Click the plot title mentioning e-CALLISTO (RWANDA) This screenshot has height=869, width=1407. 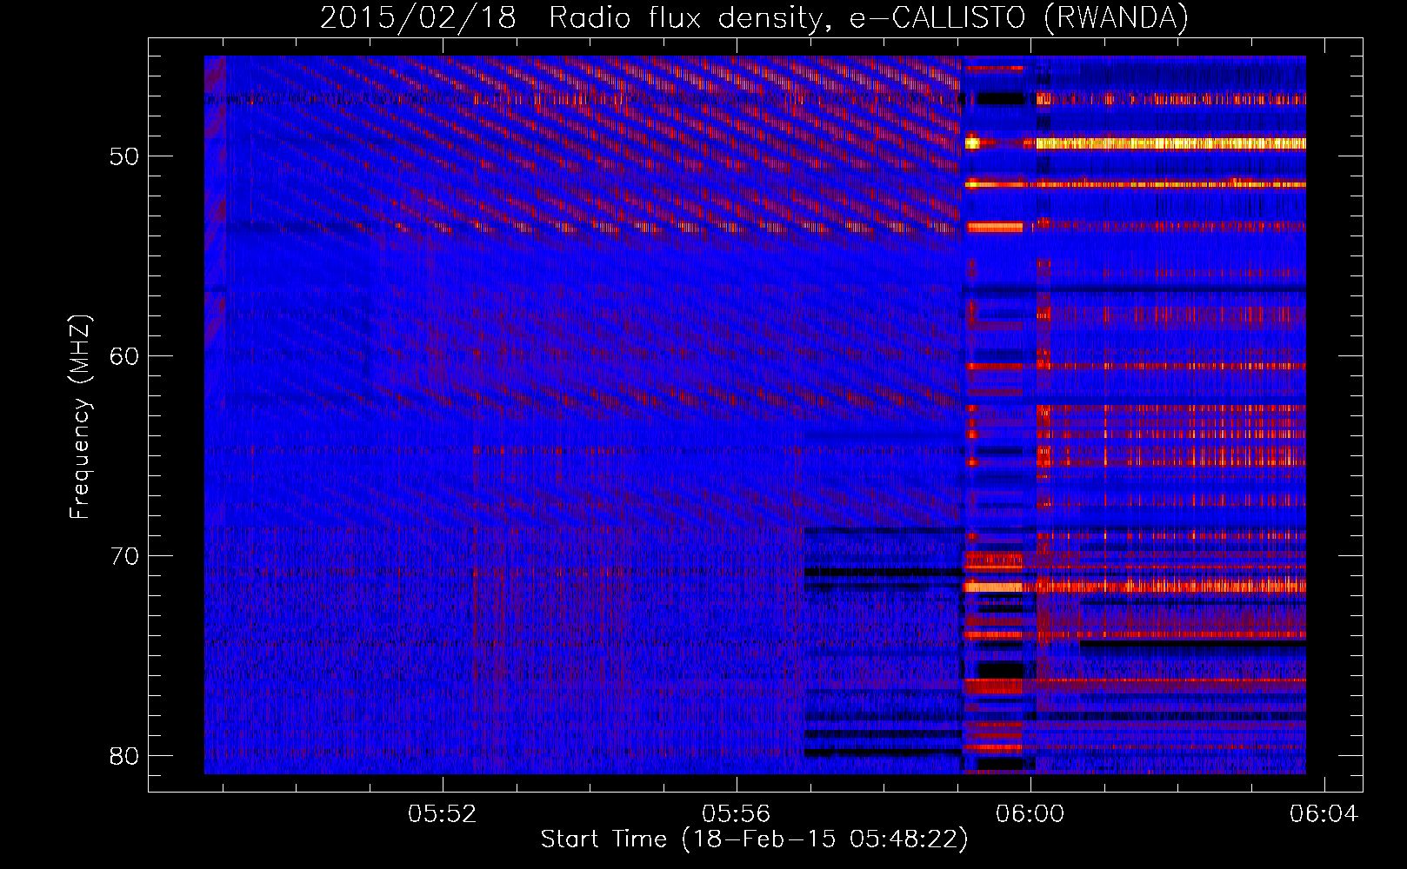(x=754, y=17)
